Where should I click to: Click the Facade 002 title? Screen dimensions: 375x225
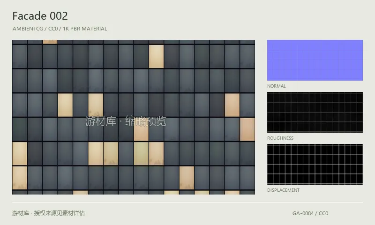[x=40, y=16]
